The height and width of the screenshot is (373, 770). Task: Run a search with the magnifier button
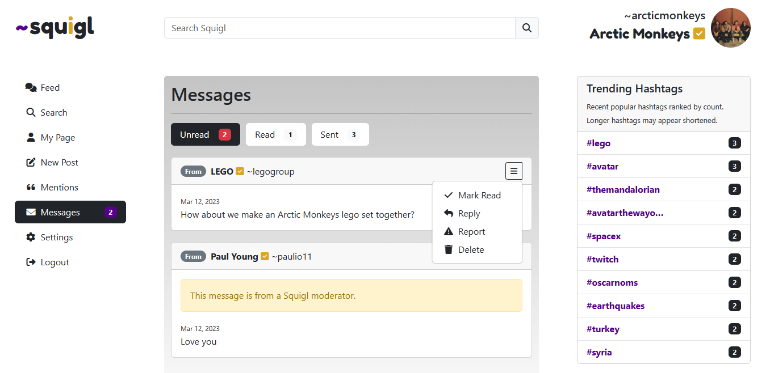tap(526, 27)
